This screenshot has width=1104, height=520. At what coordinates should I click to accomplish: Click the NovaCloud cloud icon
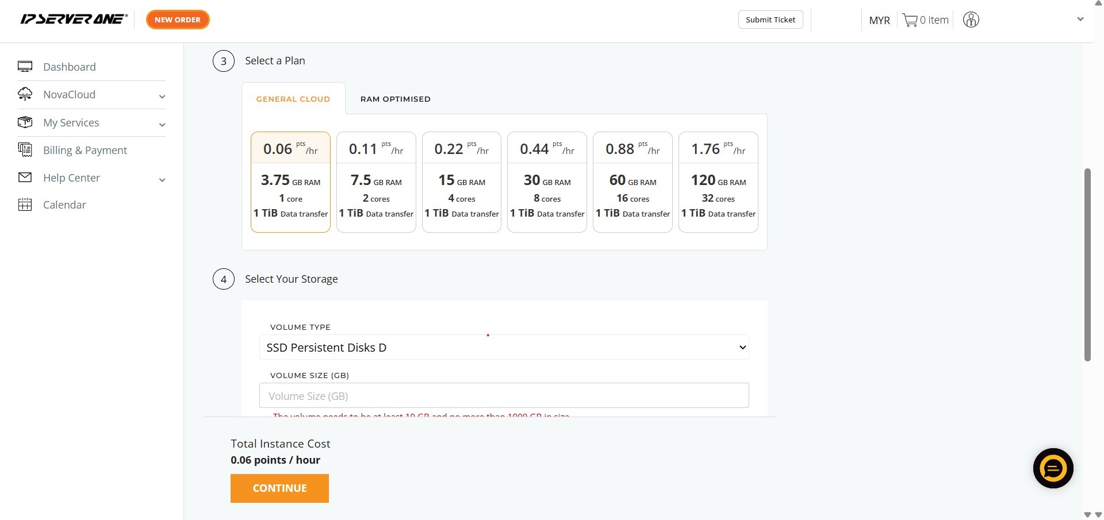25,94
